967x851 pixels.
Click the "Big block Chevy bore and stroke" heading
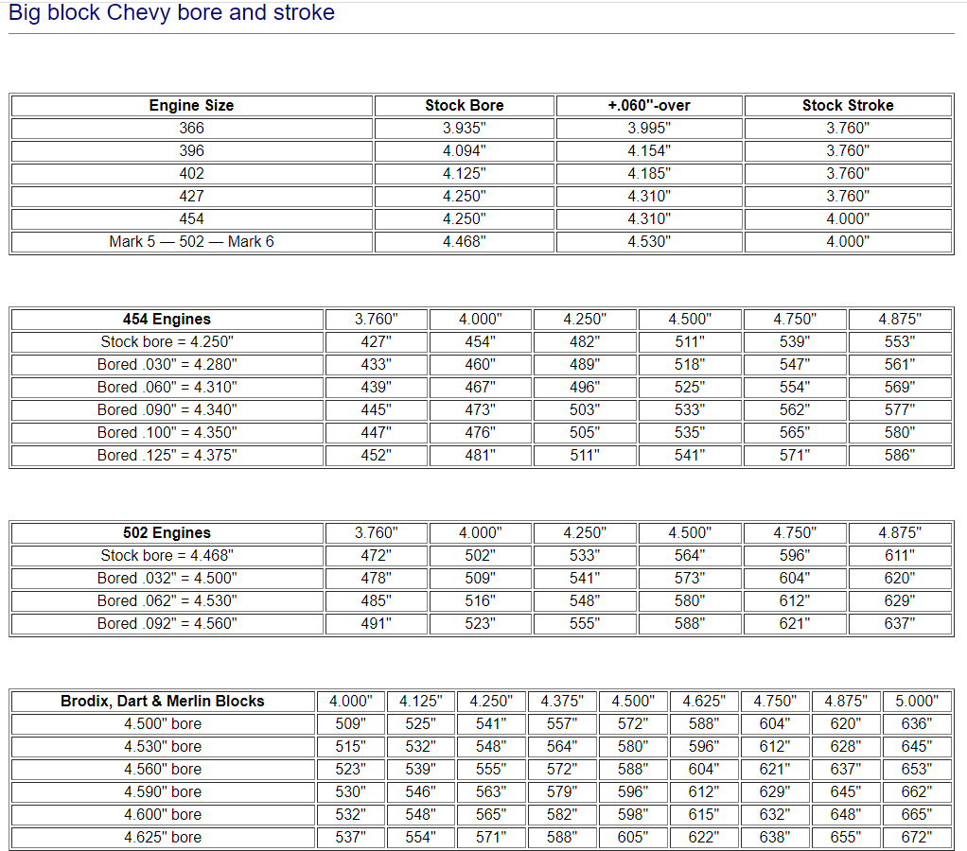[x=171, y=13]
